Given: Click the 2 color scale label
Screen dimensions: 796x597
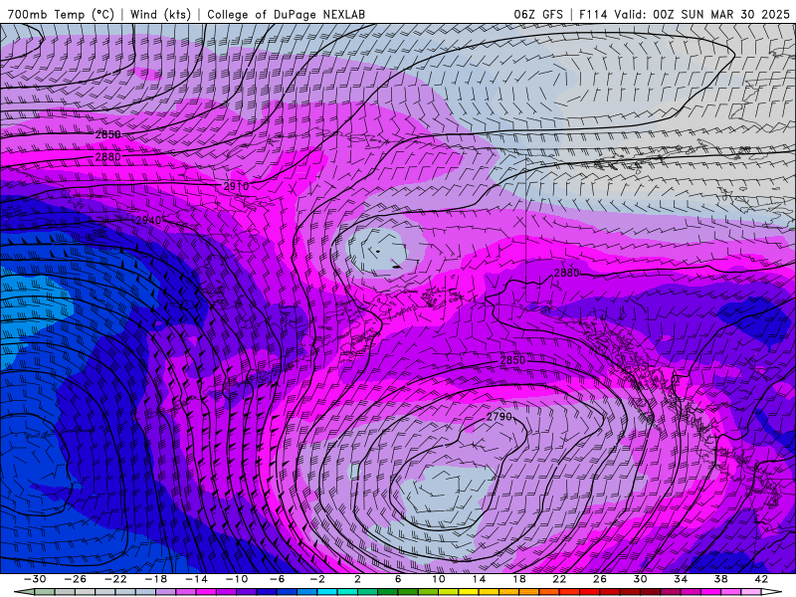Looking at the screenshot, I should coord(357,579).
